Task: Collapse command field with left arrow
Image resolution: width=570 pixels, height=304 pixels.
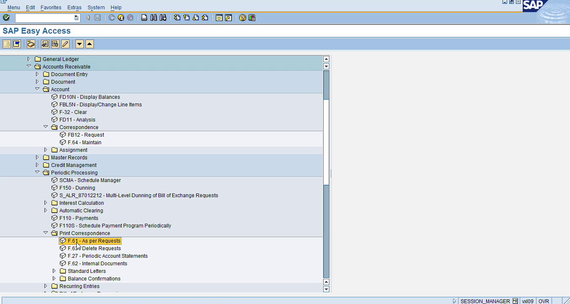Action: coord(88,18)
